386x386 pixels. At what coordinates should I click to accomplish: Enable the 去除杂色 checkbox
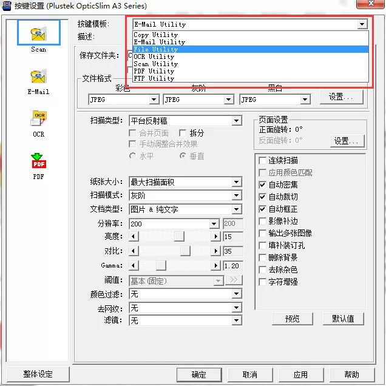pyautogui.click(x=262, y=269)
